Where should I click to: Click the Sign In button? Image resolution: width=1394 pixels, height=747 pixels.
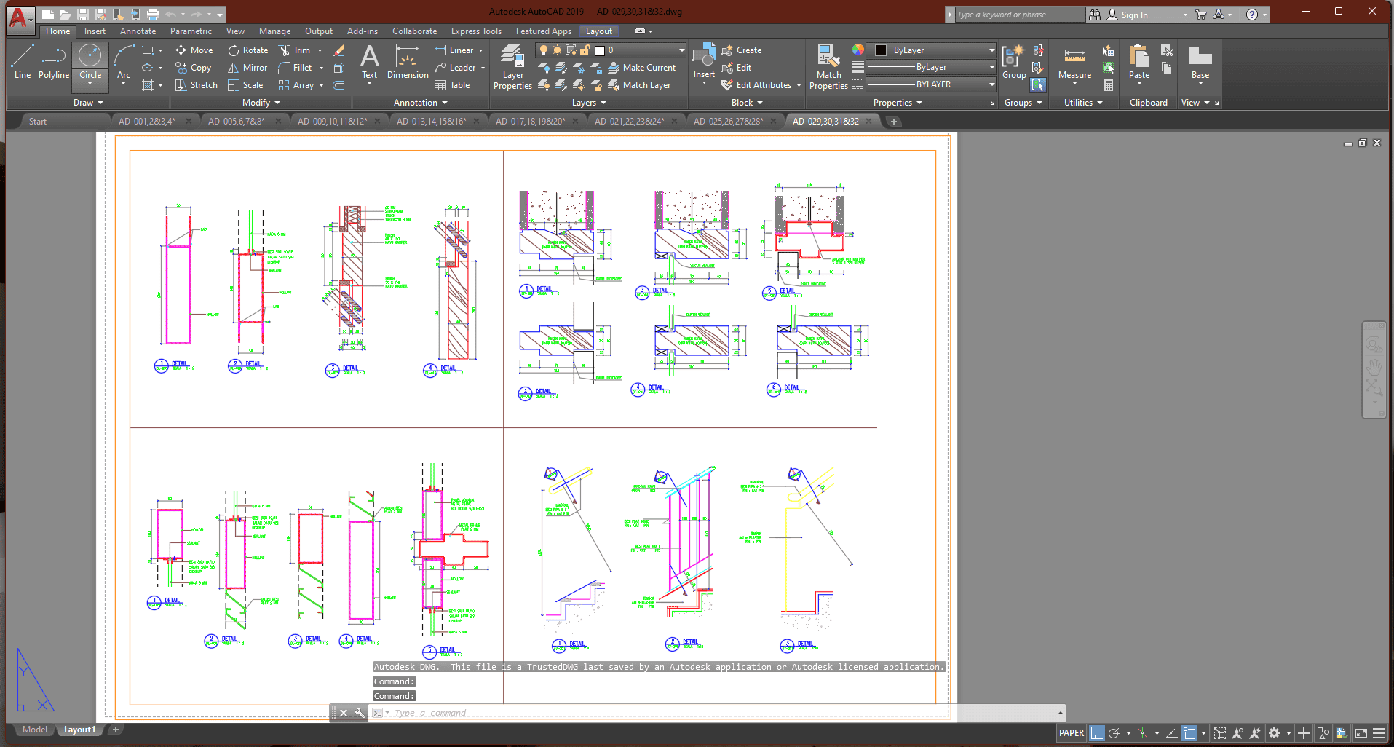click(x=1133, y=15)
